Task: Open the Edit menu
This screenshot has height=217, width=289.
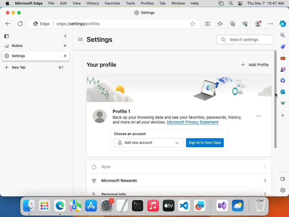Action: pyautogui.click(x=63, y=3)
